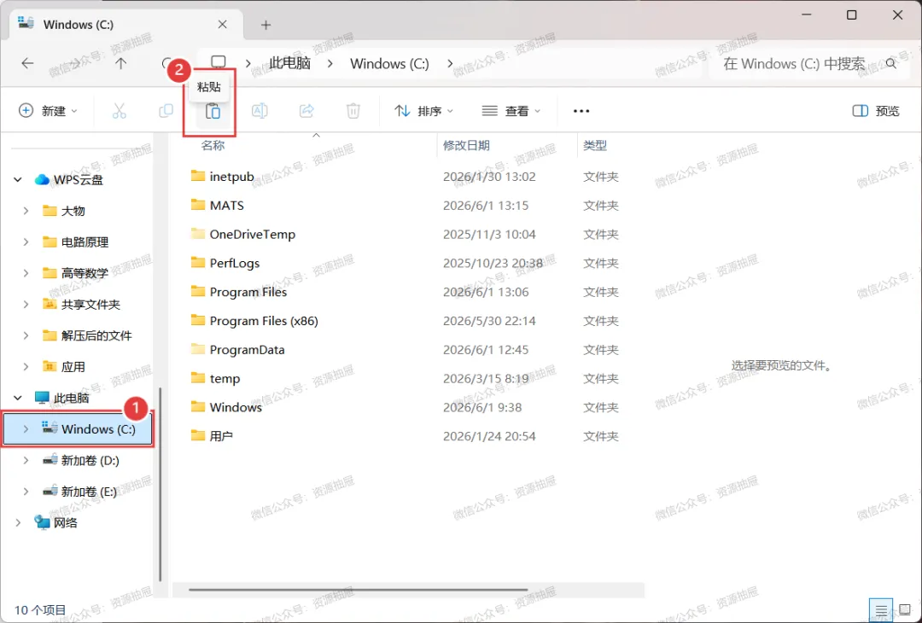The width and height of the screenshot is (922, 623).
Task: Select the Windows (C:) tab
Action: pos(124,24)
